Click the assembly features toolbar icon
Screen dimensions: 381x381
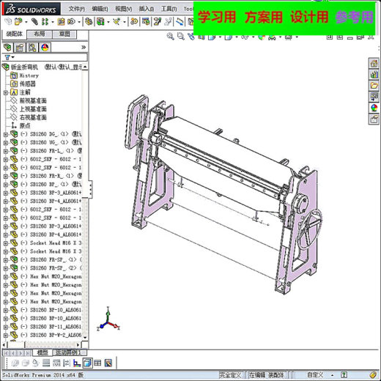100,21
